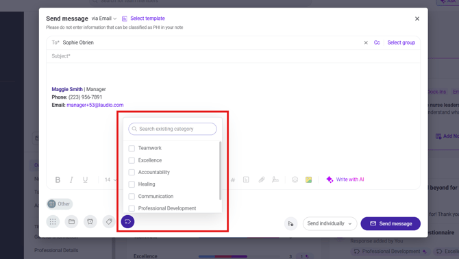
Task: Check the Teamwork category
Action: 132,149
